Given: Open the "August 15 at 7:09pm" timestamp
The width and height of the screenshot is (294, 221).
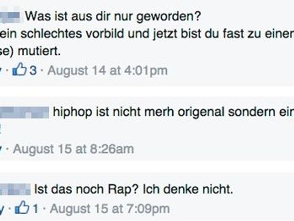Looking at the screenshot, I should click(109, 209).
